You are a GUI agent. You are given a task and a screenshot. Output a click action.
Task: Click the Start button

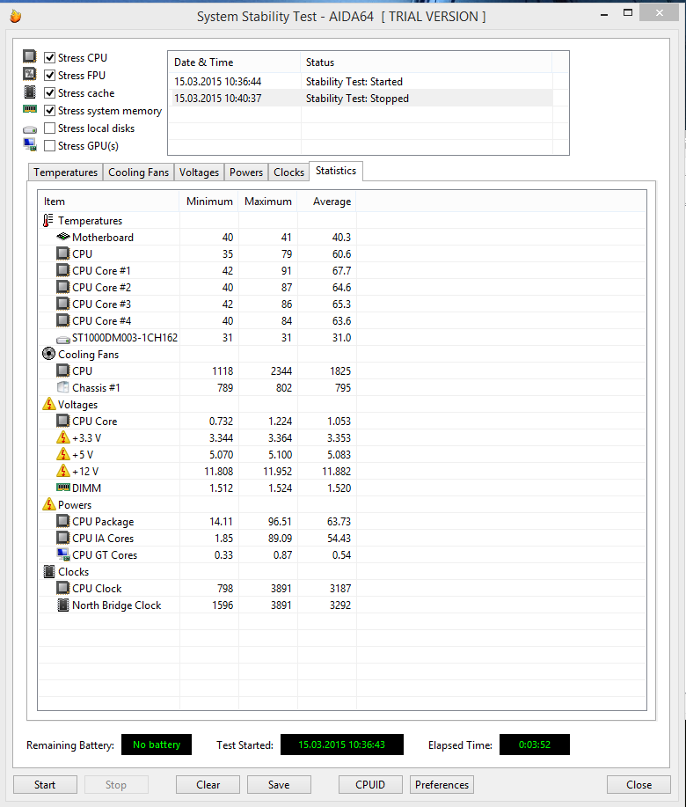tap(45, 785)
